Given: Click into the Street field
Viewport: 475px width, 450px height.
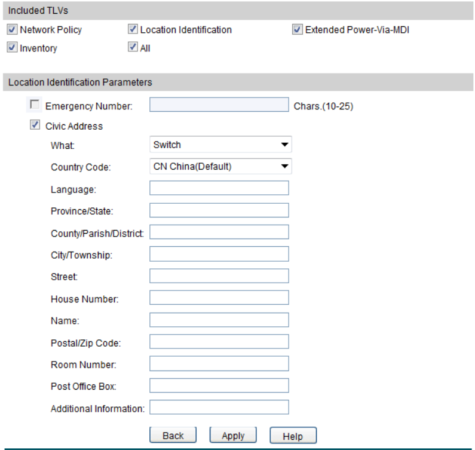Looking at the screenshot, I should coord(219,275).
